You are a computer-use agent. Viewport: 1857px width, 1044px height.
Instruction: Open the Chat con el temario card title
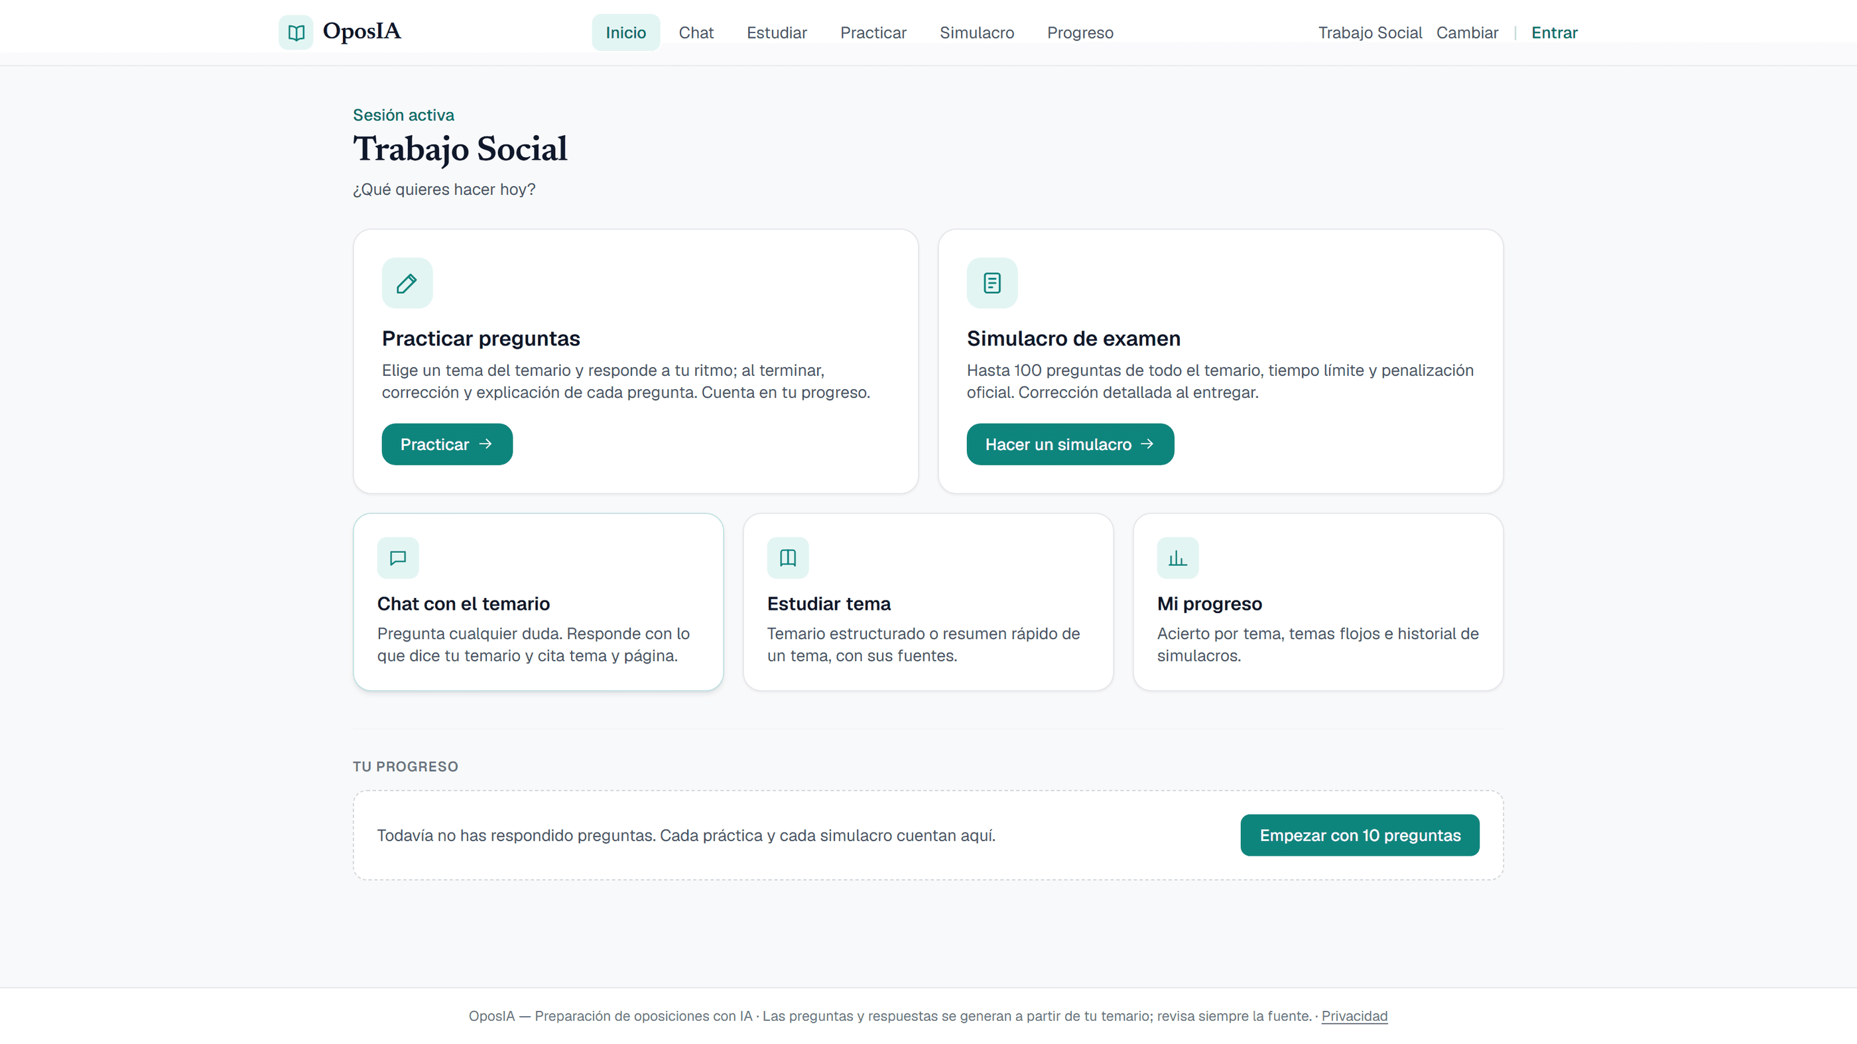point(464,604)
